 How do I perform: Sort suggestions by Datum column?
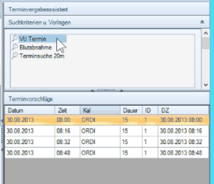click(x=30, y=110)
